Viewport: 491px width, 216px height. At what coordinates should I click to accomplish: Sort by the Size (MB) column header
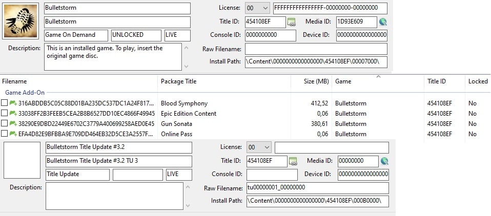[311, 81]
